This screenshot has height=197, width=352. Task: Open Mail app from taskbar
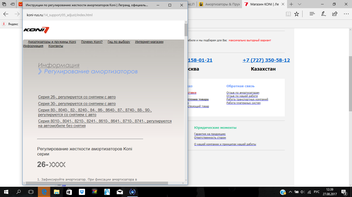pos(120,192)
